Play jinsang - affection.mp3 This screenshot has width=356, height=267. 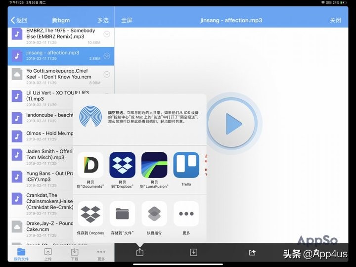tap(232, 124)
